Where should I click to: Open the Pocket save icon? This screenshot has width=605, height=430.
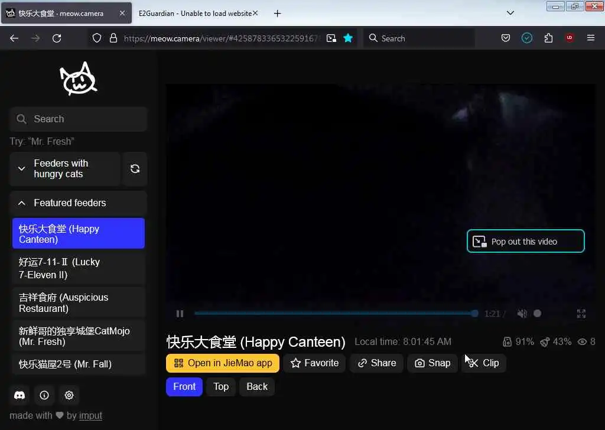click(506, 38)
